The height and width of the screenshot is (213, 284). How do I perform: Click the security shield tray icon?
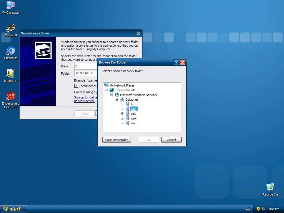(258, 209)
